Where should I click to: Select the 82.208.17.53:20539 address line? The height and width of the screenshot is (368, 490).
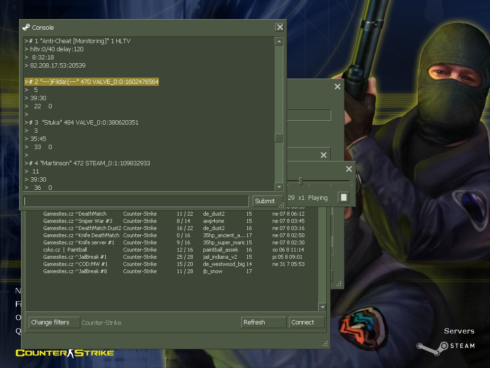click(55, 65)
